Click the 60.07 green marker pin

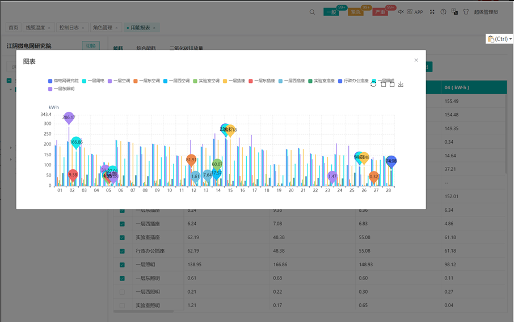pyautogui.click(x=217, y=165)
